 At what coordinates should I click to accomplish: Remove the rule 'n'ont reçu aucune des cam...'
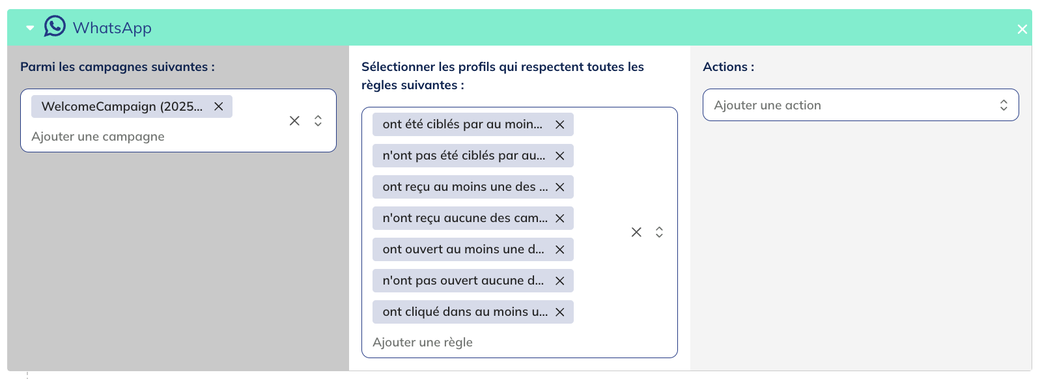[x=560, y=218]
